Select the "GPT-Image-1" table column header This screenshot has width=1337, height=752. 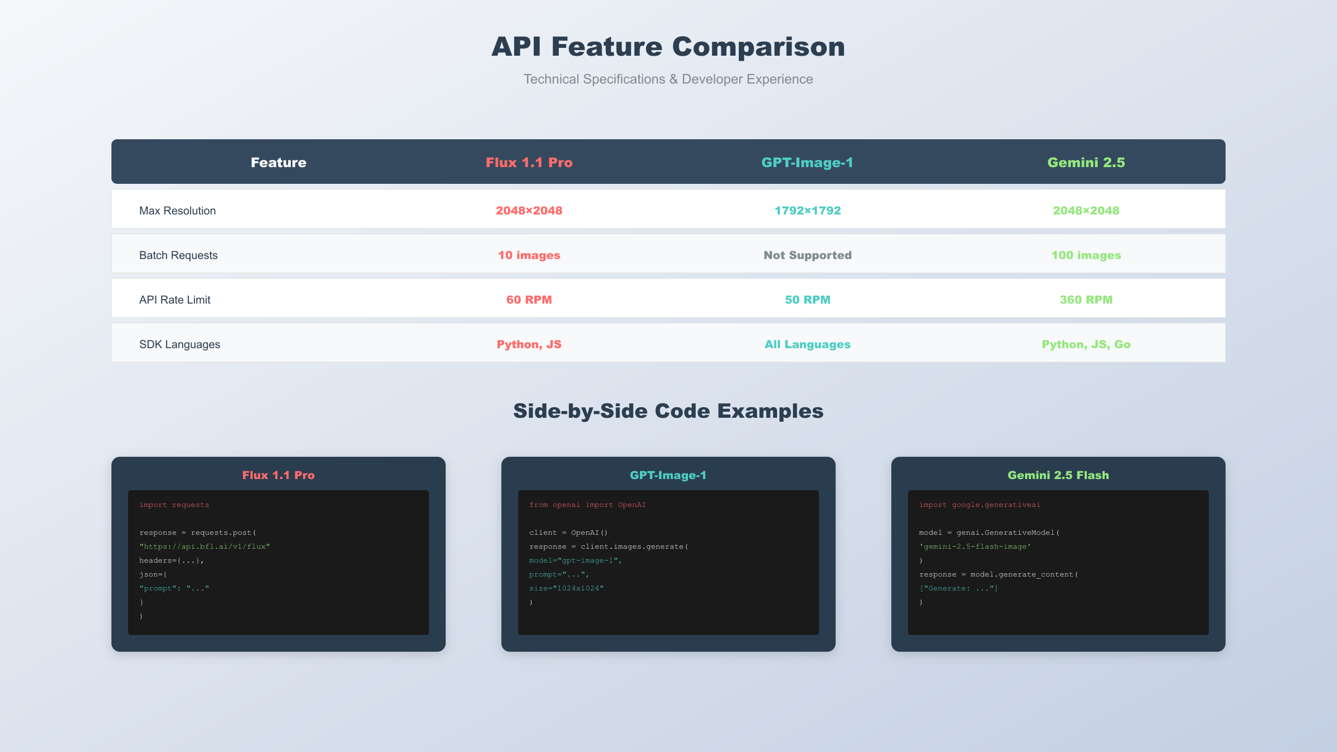coord(807,162)
